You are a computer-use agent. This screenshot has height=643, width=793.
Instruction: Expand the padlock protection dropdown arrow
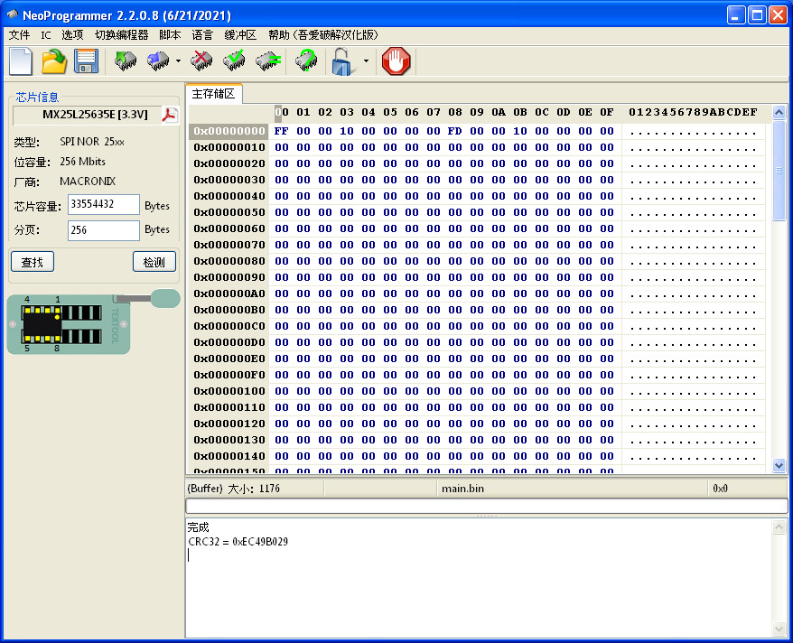(x=366, y=61)
